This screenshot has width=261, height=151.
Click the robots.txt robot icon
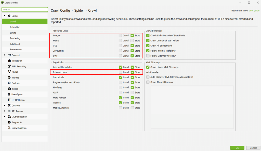9,61
